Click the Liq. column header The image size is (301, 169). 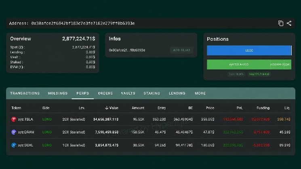tap(287, 108)
